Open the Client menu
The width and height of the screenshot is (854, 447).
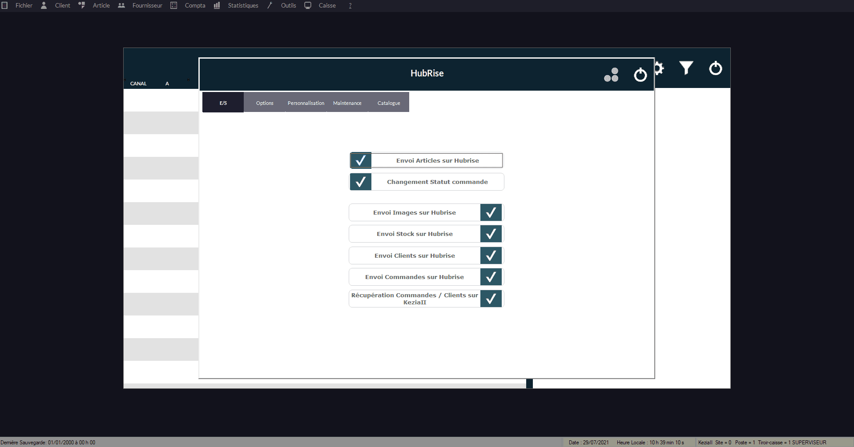63,6
